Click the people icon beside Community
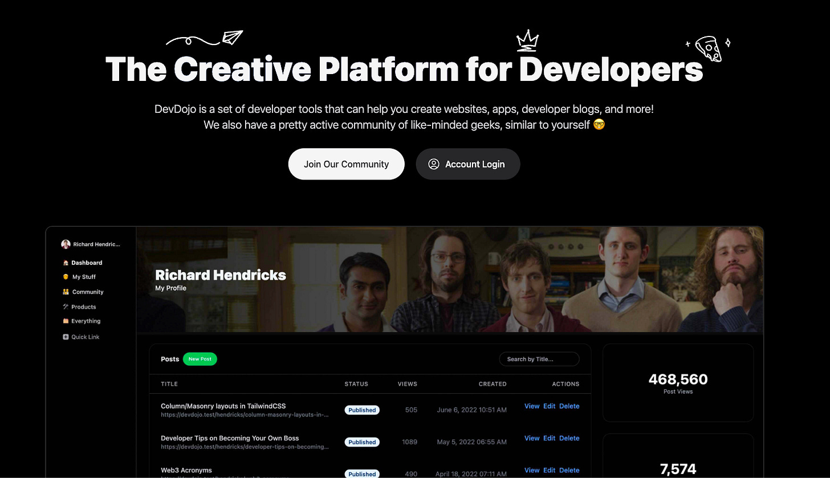The image size is (830, 478). pos(66,292)
